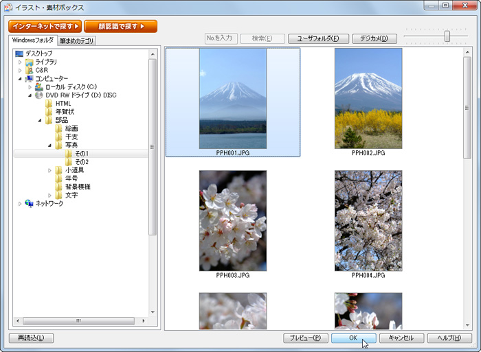Viewport: 481px width, 352px height.
Task: Click the ネットワーク network icon
Action: point(29,203)
